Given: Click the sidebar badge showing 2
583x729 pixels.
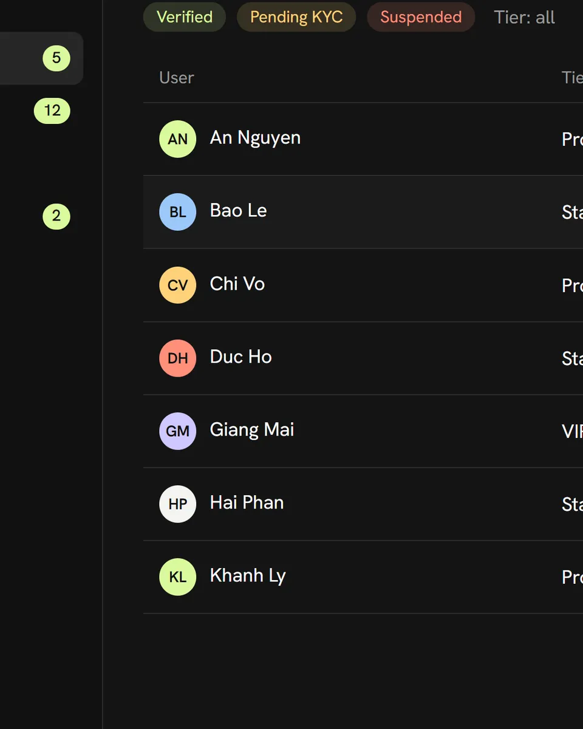Looking at the screenshot, I should [56, 216].
